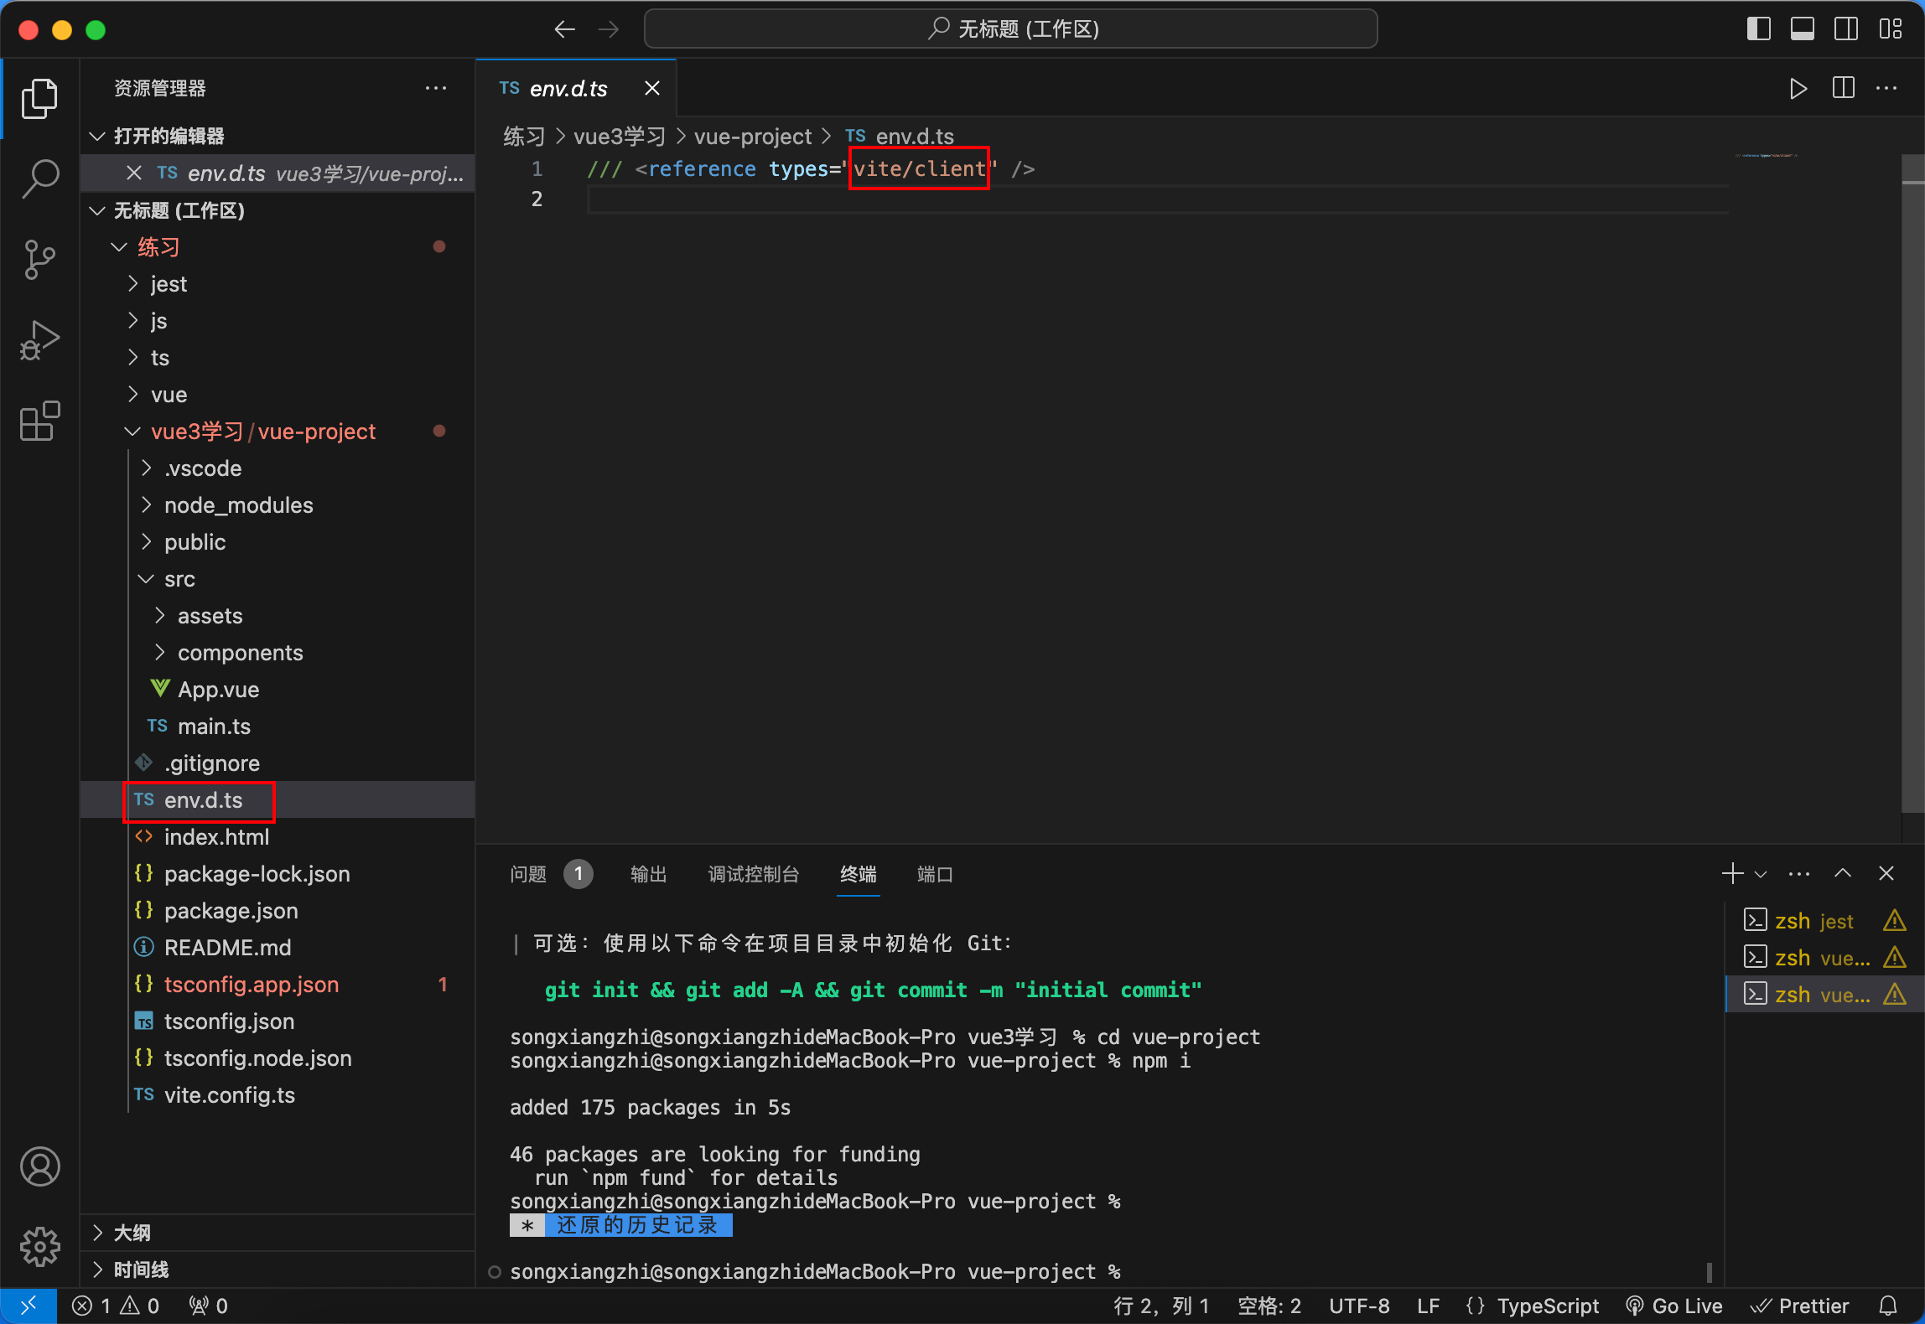The width and height of the screenshot is (1925, 1324).
Task: Switch to the 输出 panel tab
Action: [x=648, y=874]
